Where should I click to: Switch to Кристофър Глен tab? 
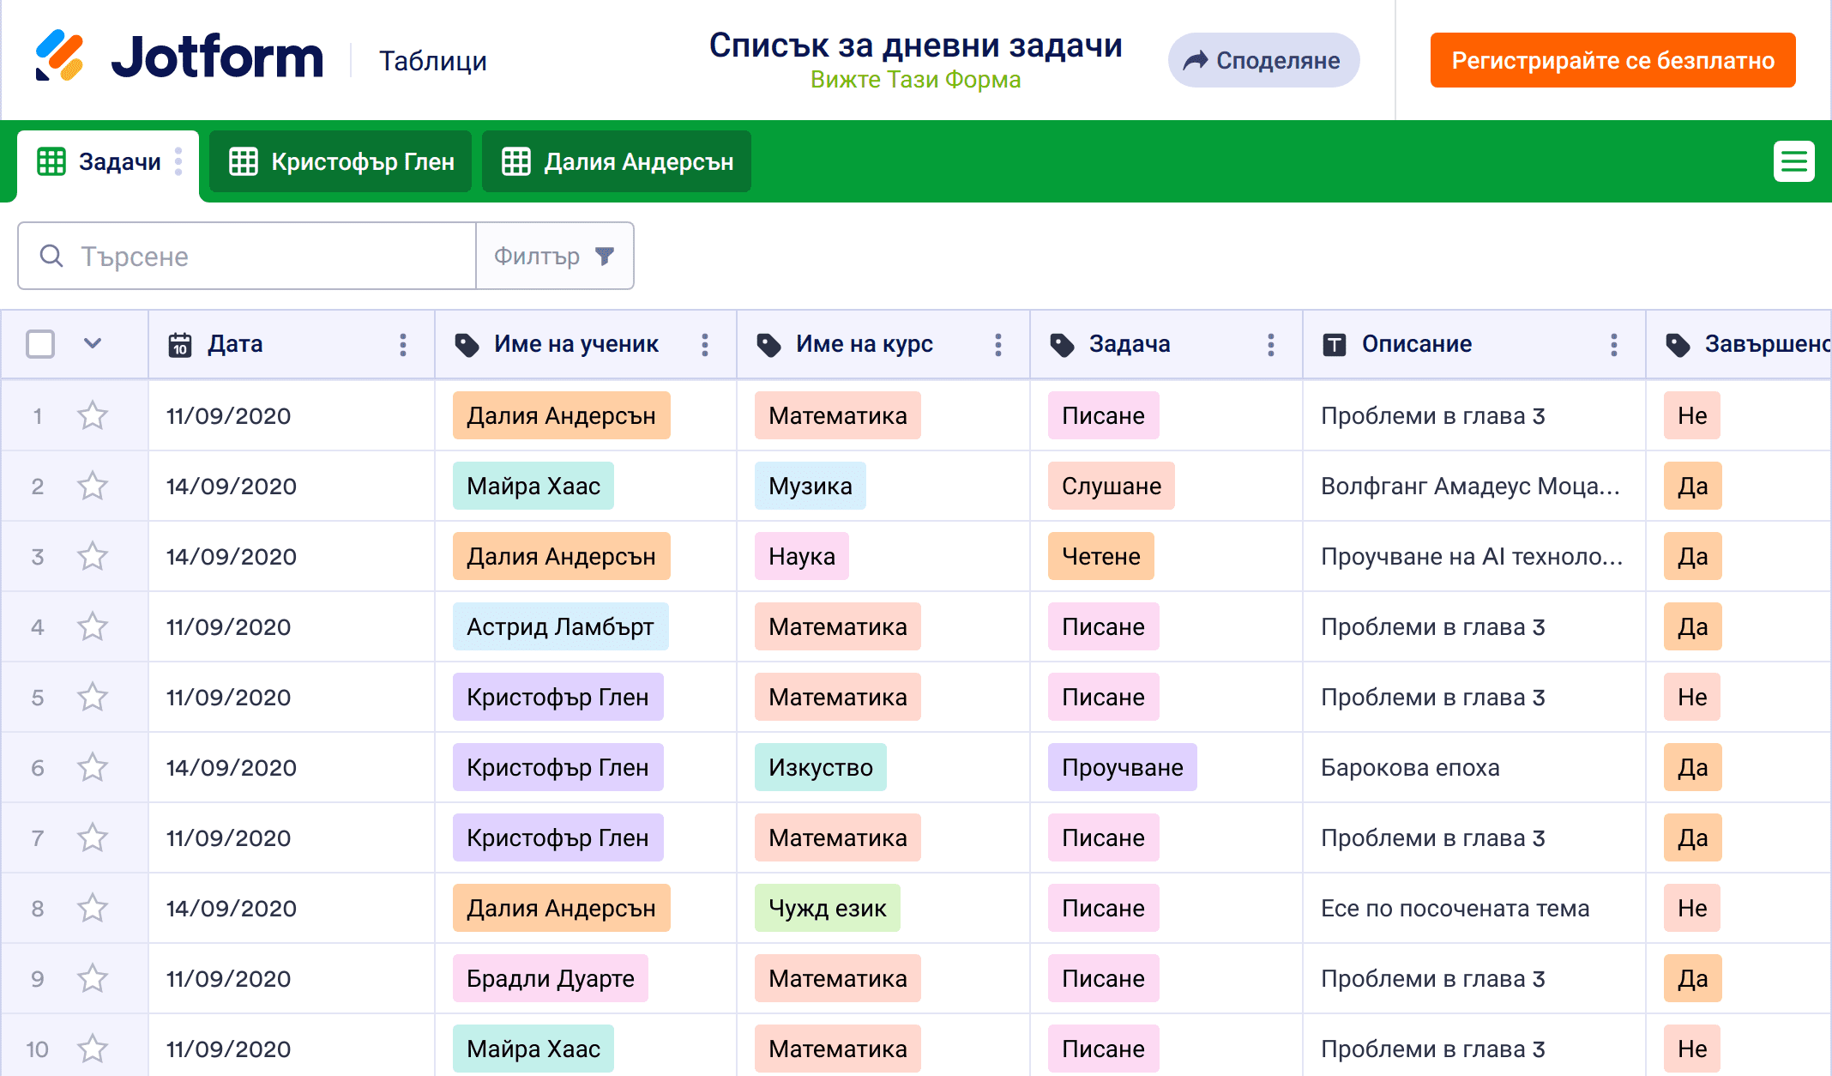(x=341, y=161)
